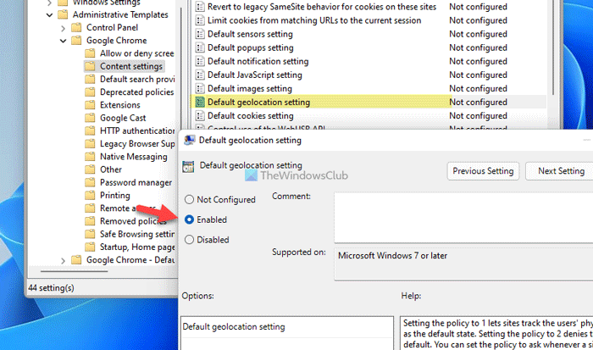
Task: Expand the Control Panel tree node
Action: coord(64,28)
